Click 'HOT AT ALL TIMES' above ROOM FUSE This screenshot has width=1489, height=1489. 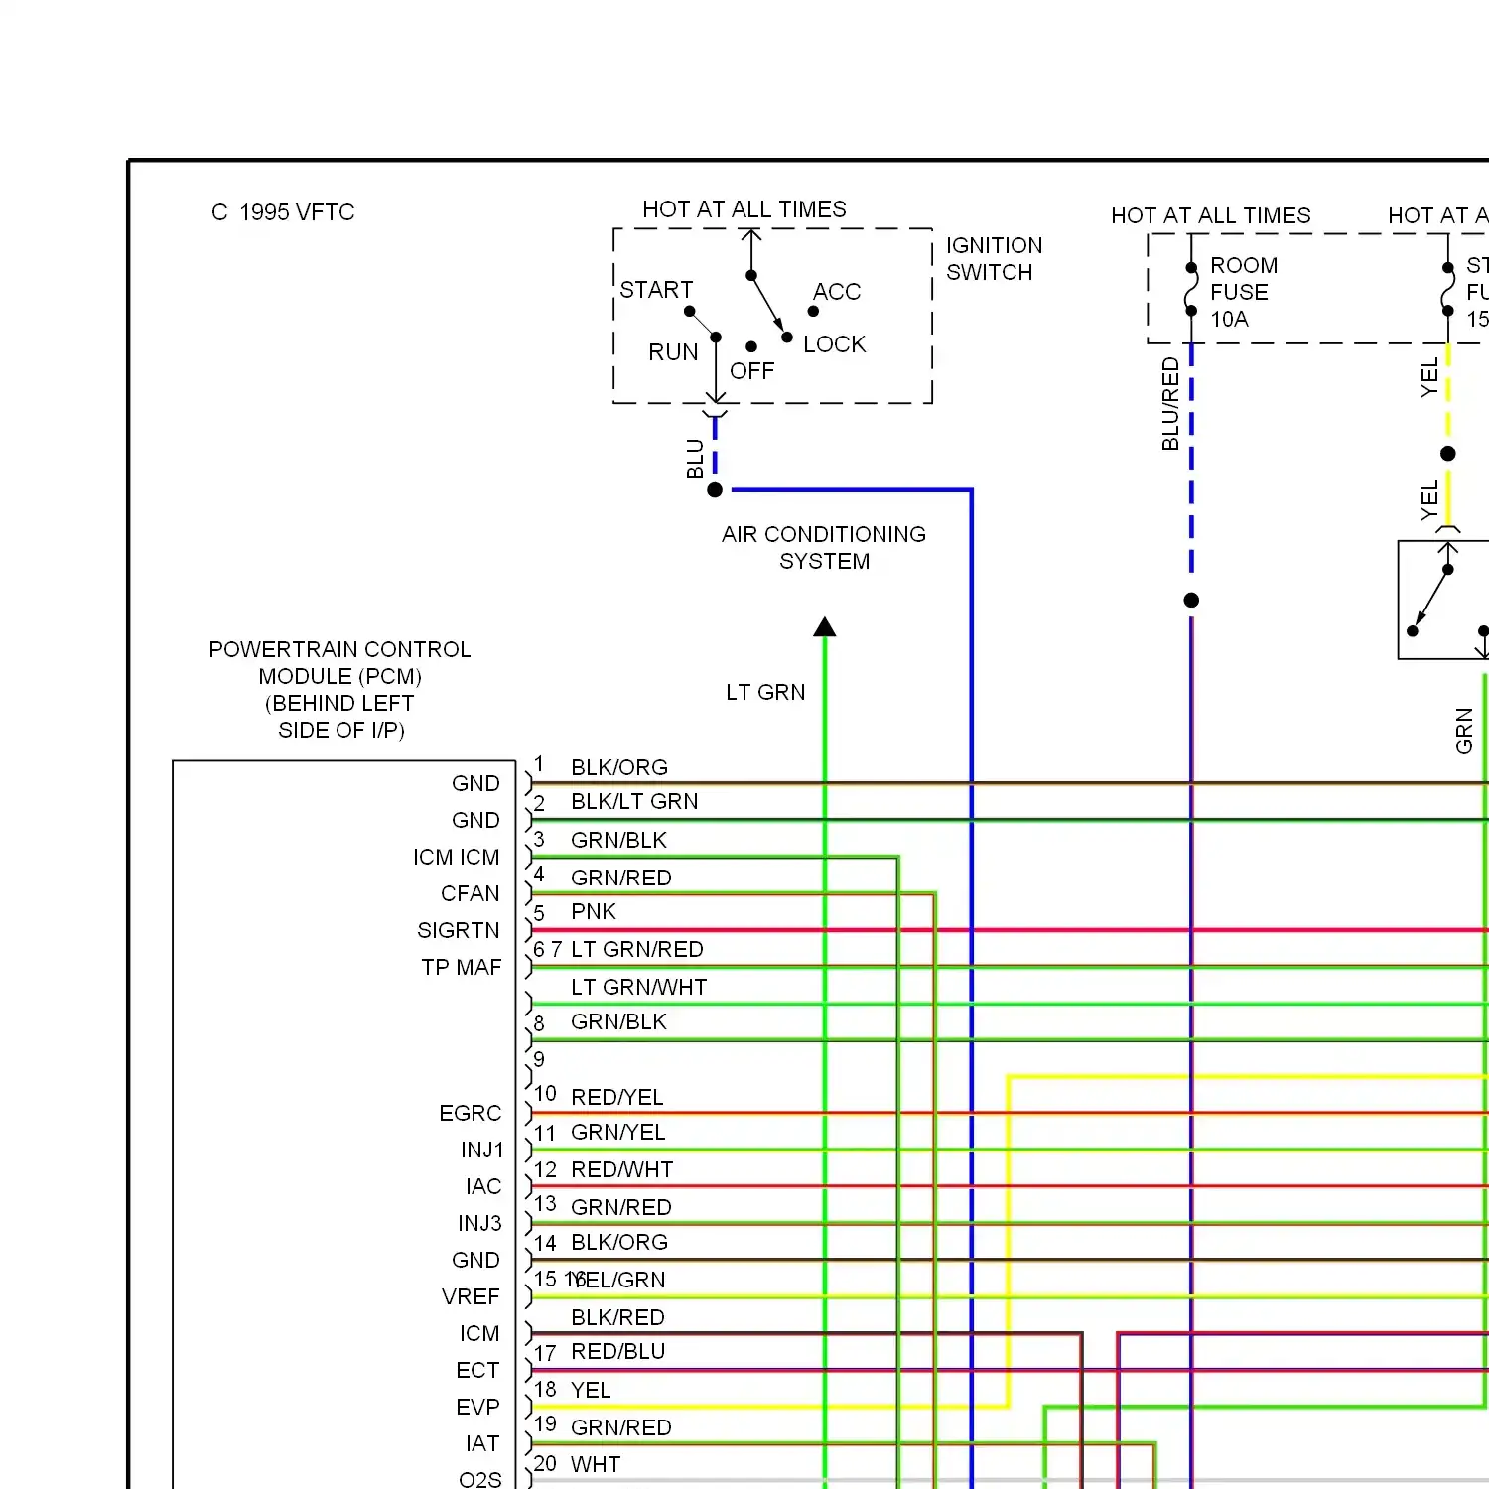(1211, 215)
